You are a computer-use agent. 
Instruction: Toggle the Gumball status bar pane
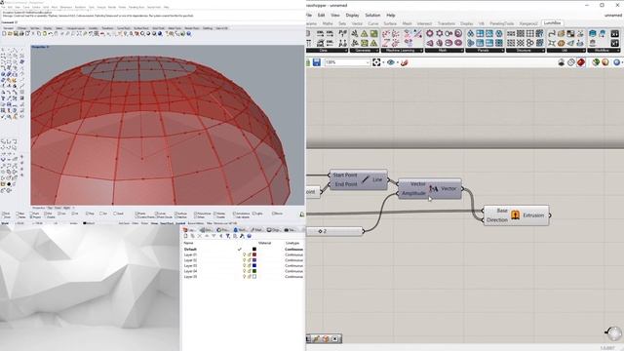tap(181, 223)
